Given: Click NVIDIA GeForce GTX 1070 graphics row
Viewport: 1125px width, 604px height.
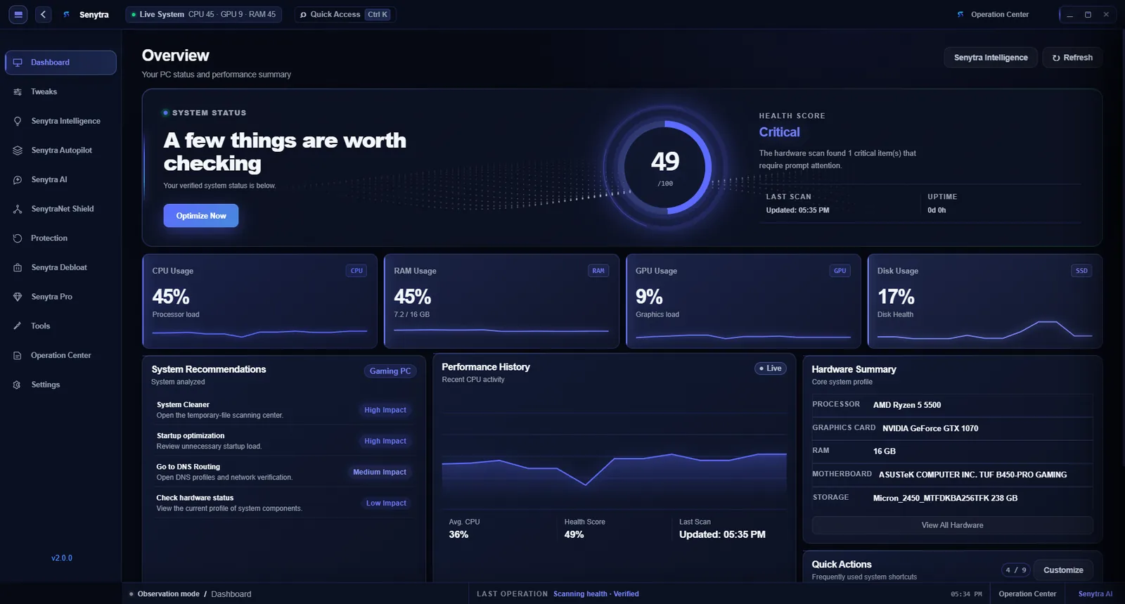Looking at the screenshot, I should point(952,428).
